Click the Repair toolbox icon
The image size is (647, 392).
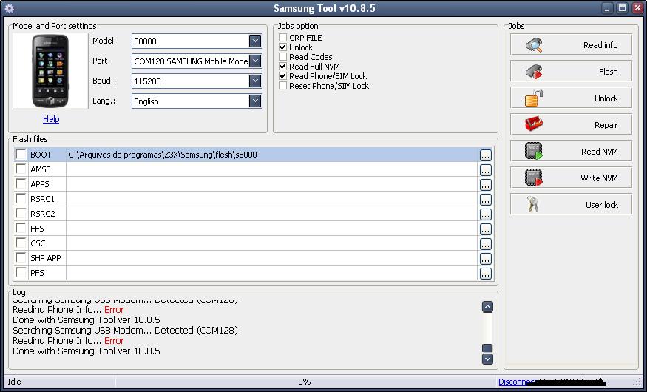point(534,124)
